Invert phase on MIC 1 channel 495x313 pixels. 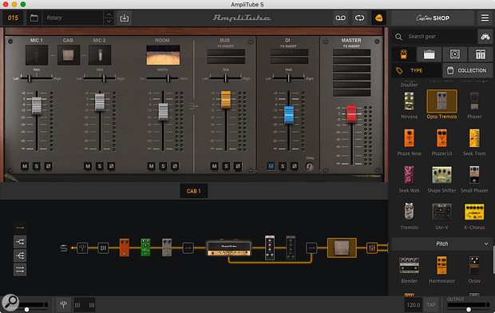pos(48,166)
